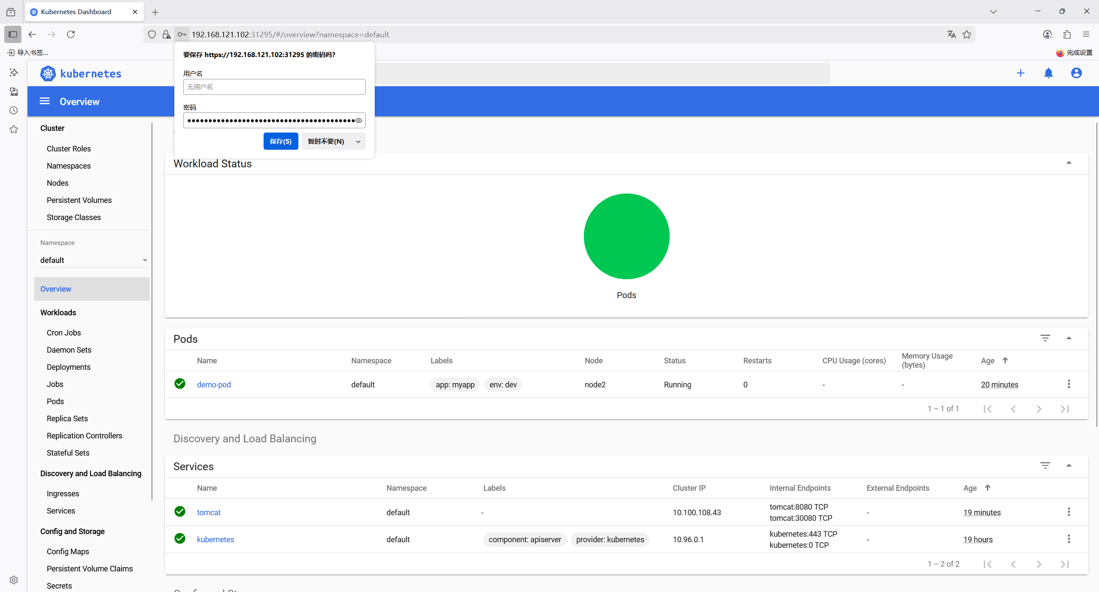
Task: Open AI chatbot sparkle sidebar icon
Action: tap(14, 72)
